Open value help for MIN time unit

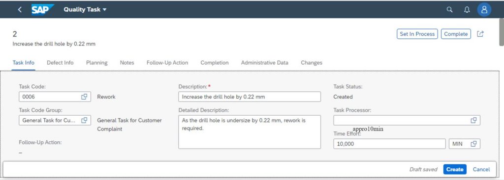click(473, 144)
